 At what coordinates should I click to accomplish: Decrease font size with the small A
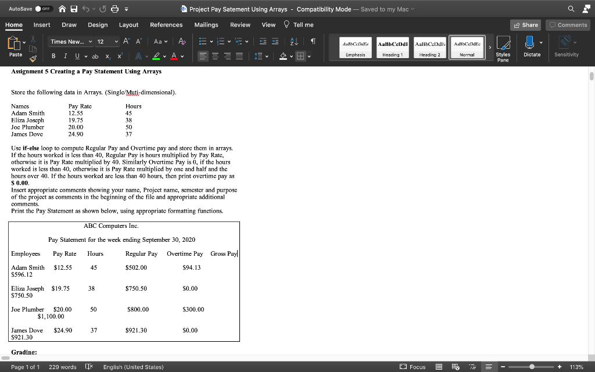coord(139,41)
